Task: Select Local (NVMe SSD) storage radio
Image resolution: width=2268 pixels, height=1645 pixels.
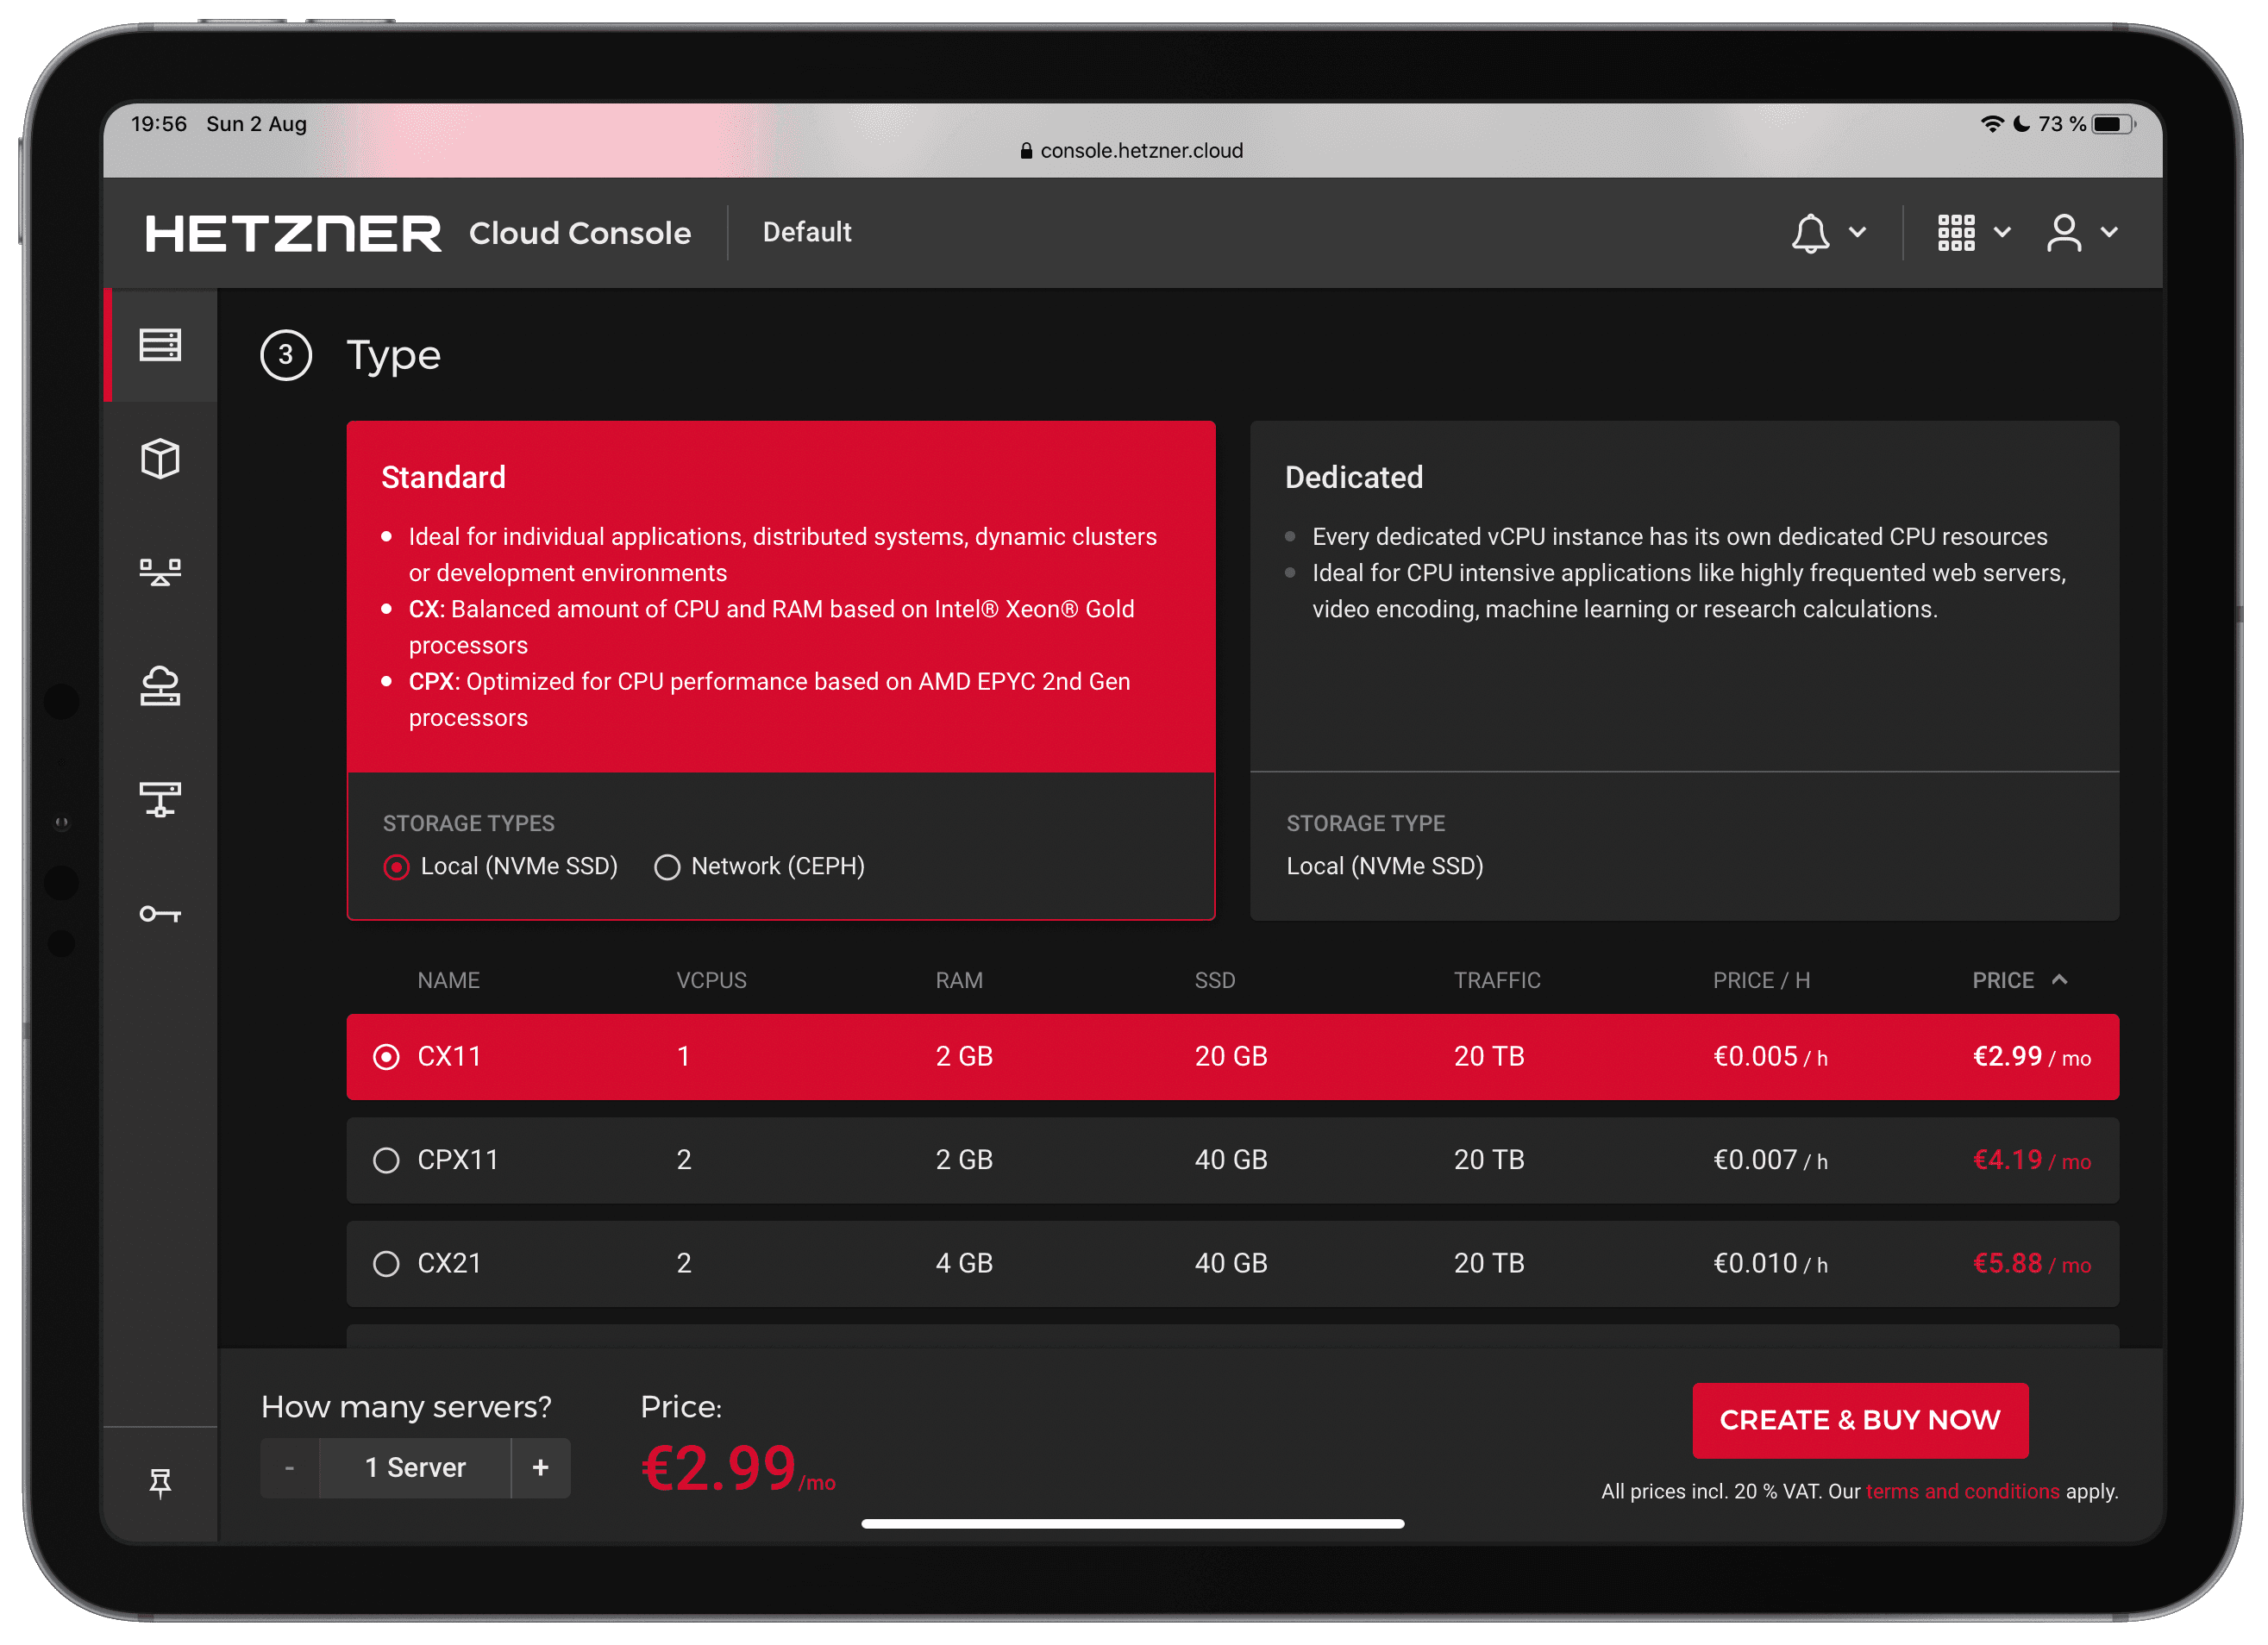Action: click(397, 868)
